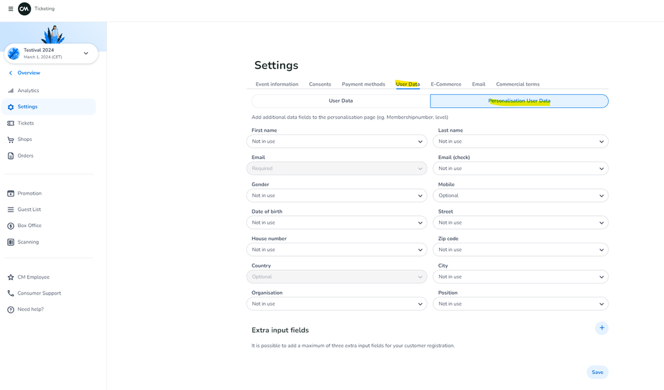664x390 pixels.
Task: Open the Box Office page
Action: point(29,226)
